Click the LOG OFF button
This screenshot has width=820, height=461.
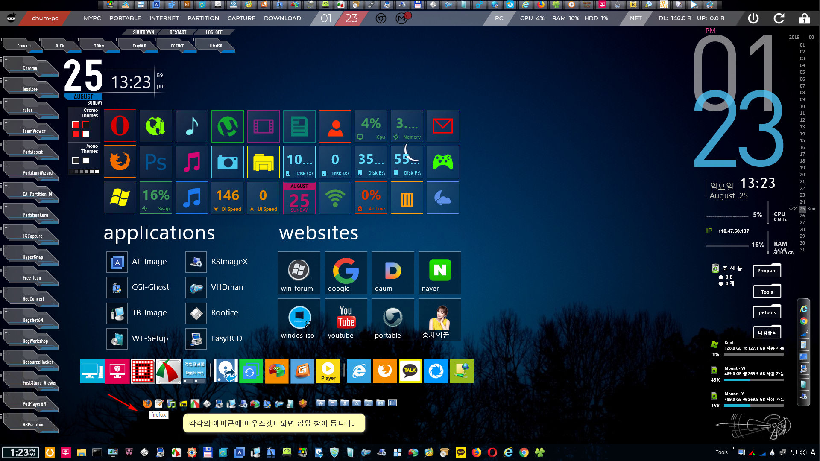[214, 32]
